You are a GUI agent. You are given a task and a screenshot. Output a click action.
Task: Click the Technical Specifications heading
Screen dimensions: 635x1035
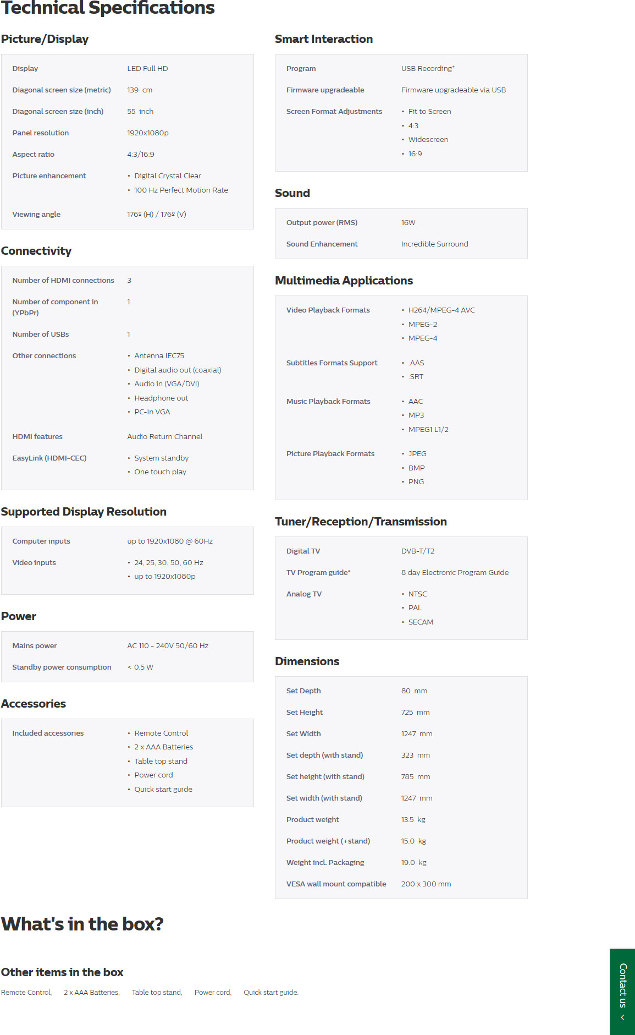coord(108,8)
